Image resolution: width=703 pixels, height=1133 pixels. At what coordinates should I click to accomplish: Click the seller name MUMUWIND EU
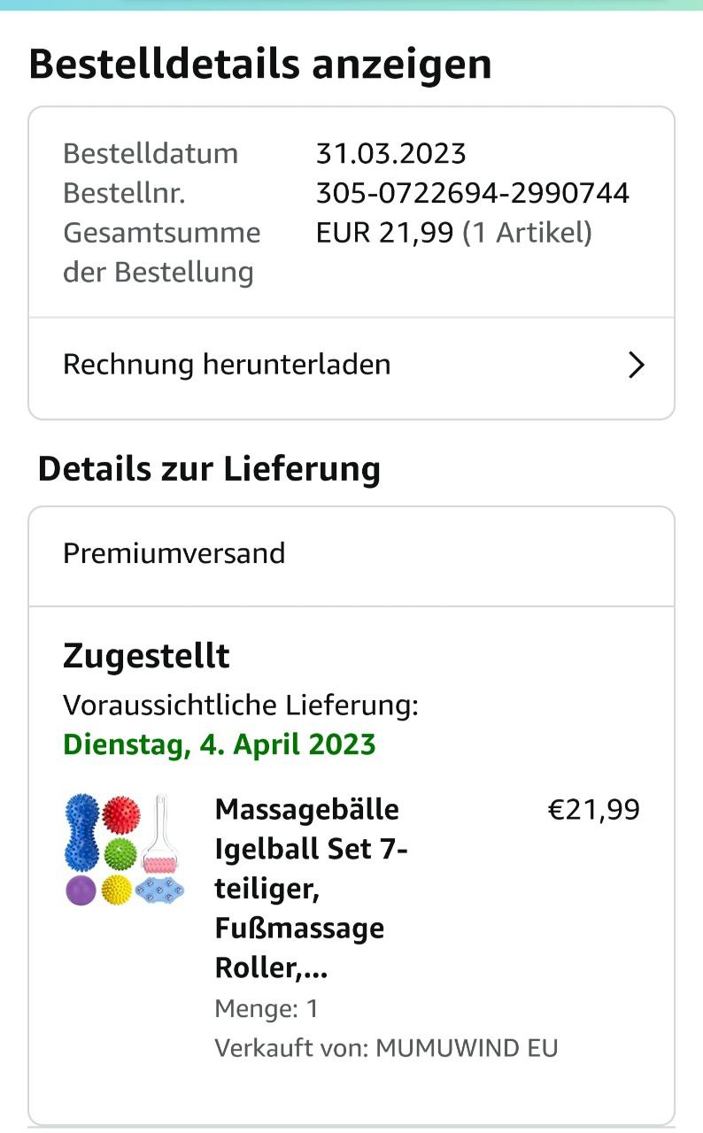467,1048
